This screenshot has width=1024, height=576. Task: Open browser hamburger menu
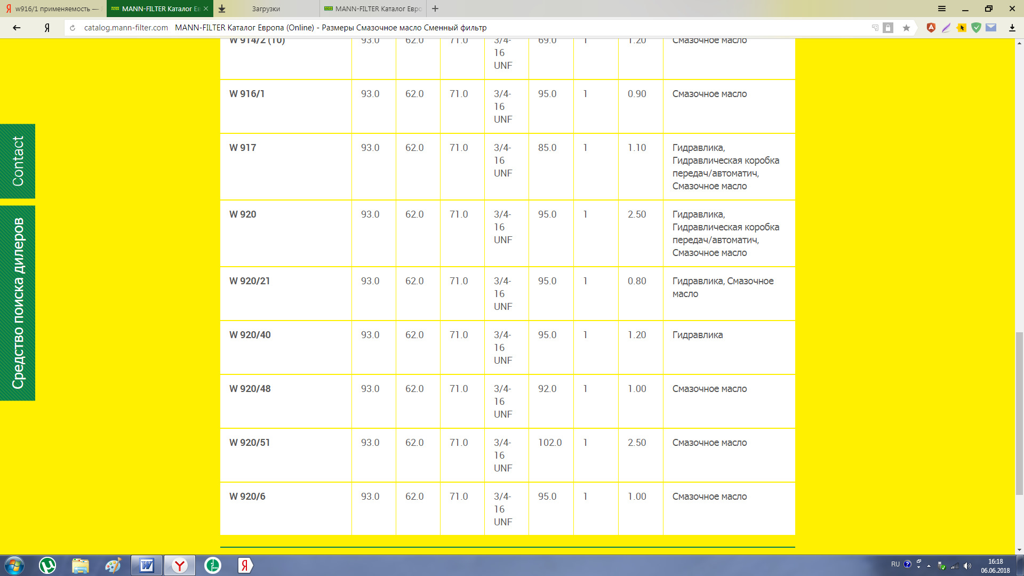(x=942, y=9)
